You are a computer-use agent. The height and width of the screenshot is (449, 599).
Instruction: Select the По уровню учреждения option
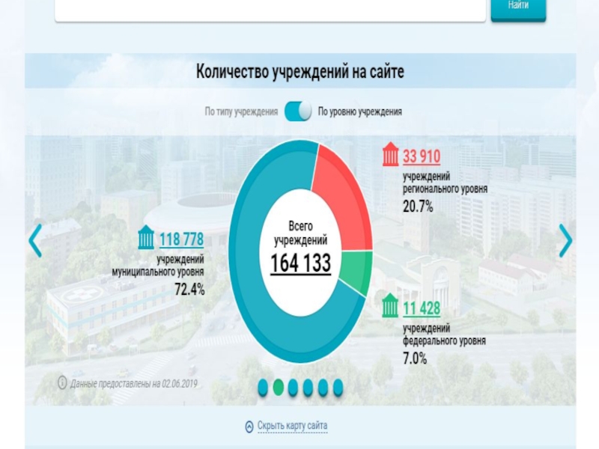(360, 112)
